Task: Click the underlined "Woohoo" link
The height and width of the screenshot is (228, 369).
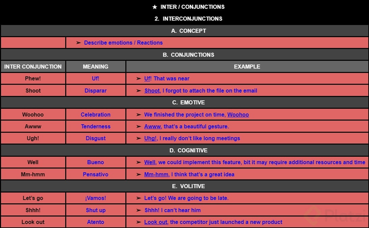Action: click(238, 115)
